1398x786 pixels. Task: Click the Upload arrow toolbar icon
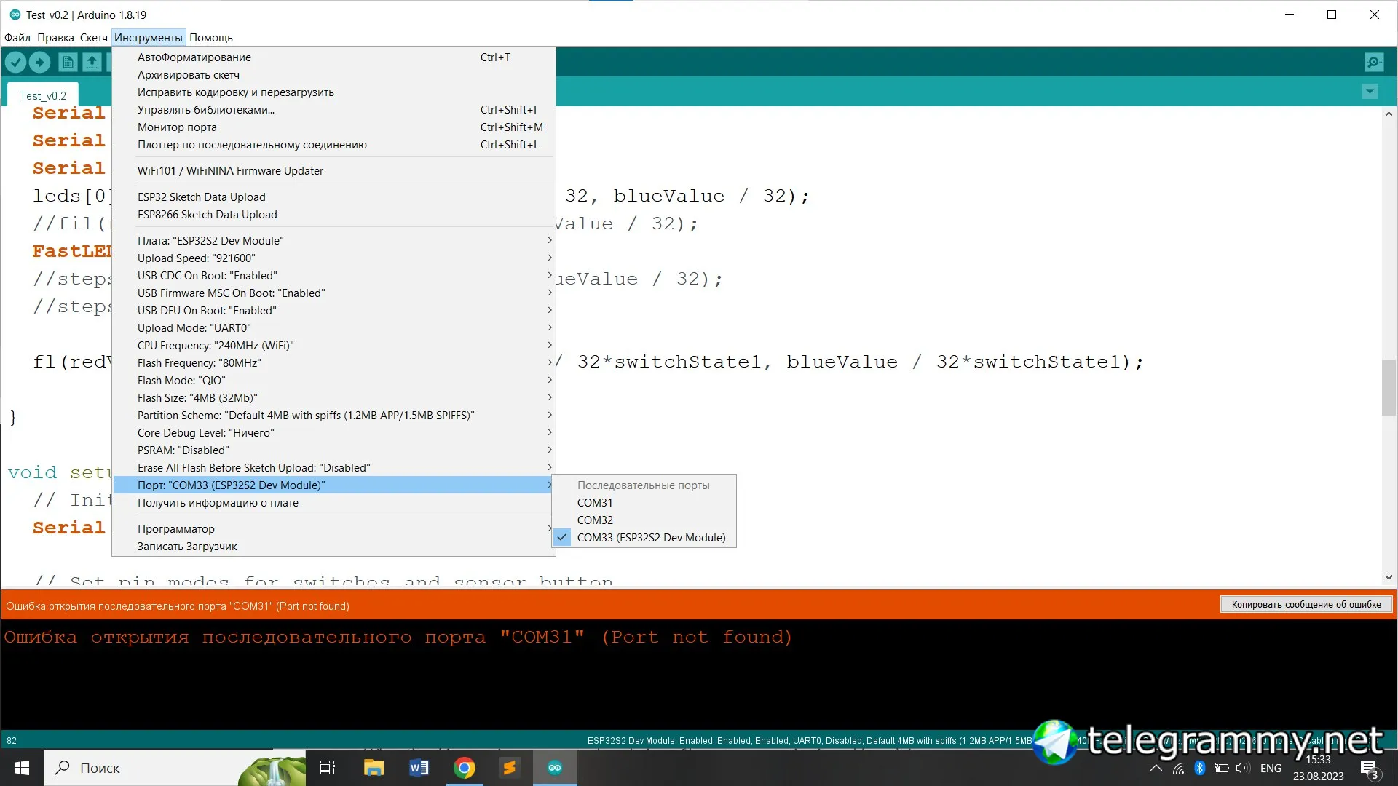click(x=40, y=63)
